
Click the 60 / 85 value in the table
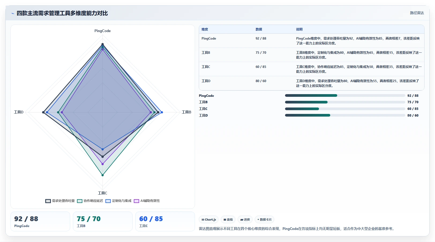[x=261, y=67]
